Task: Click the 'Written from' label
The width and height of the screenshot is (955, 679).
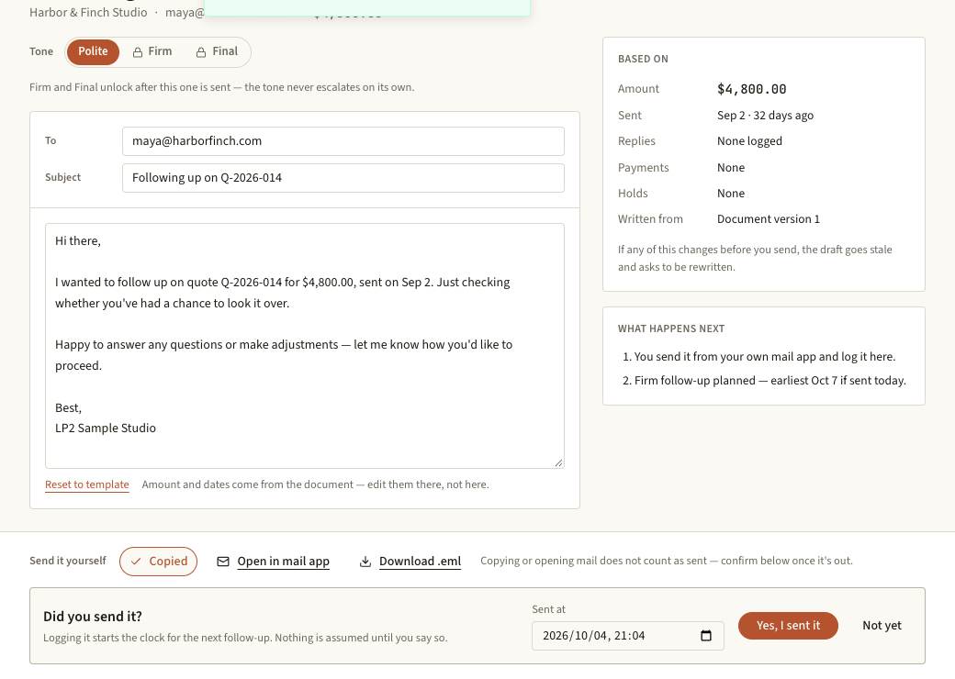Action: pos(650,219)
